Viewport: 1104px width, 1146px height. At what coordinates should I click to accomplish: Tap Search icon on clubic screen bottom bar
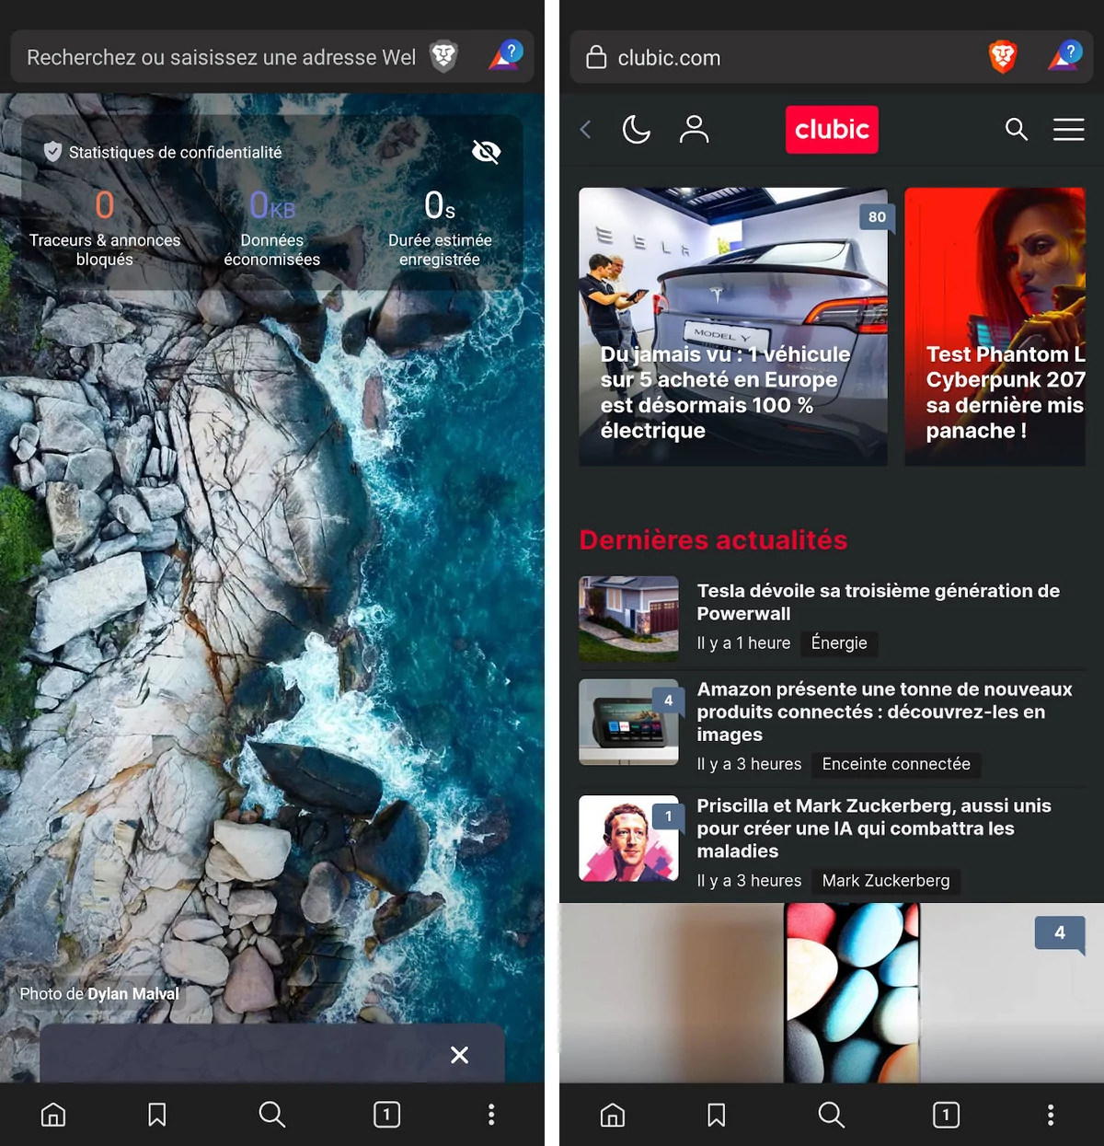832,1115
